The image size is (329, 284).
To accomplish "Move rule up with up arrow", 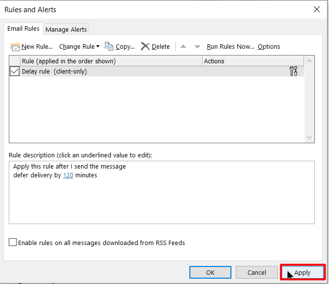I will click(184, 47).
